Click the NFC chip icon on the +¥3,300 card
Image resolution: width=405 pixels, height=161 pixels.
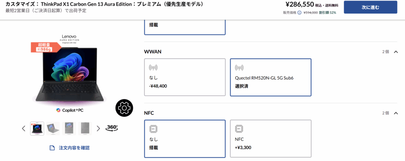point(238,129)
